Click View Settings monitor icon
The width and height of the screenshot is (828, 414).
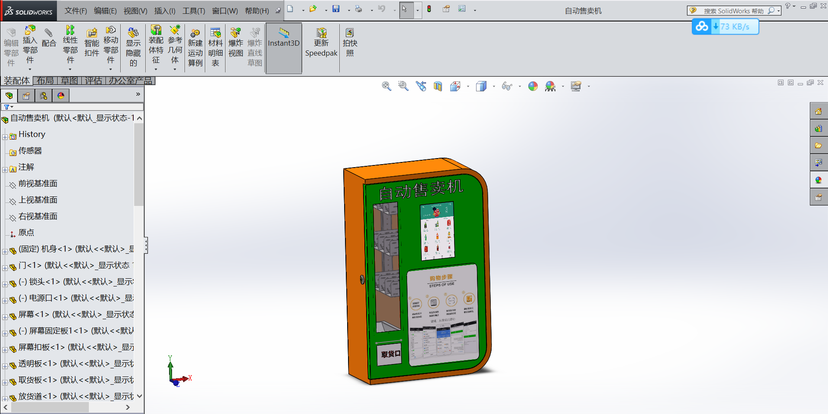coord(576,86)
